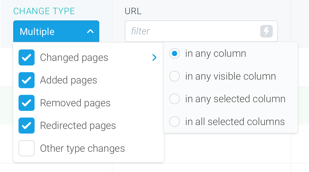The image size is (309, 172).
Task: Select 'in all selected columns' radio option
Action: [x=174, y=121]
